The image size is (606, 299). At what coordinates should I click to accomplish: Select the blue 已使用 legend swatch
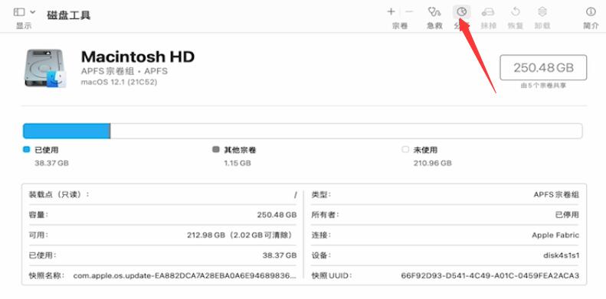tap(26, 149)
